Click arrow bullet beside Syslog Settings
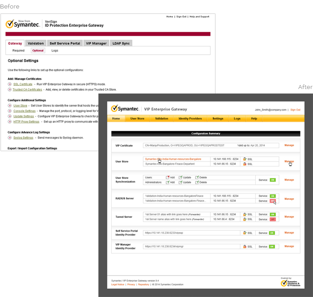 (9, 138)
